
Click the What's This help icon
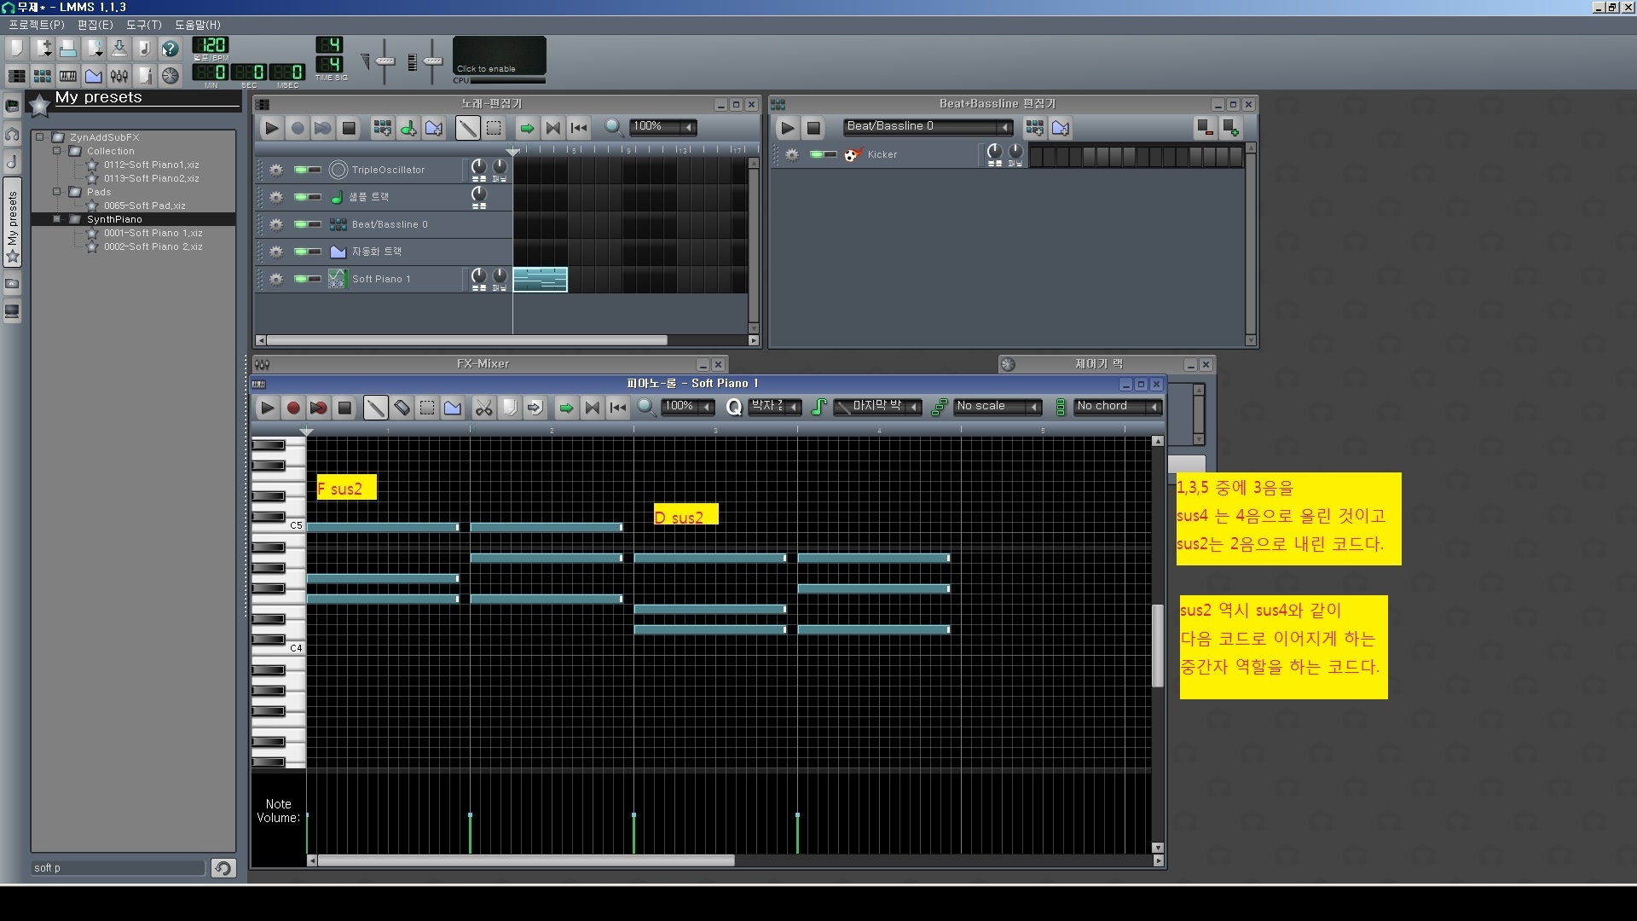(171, 48)
